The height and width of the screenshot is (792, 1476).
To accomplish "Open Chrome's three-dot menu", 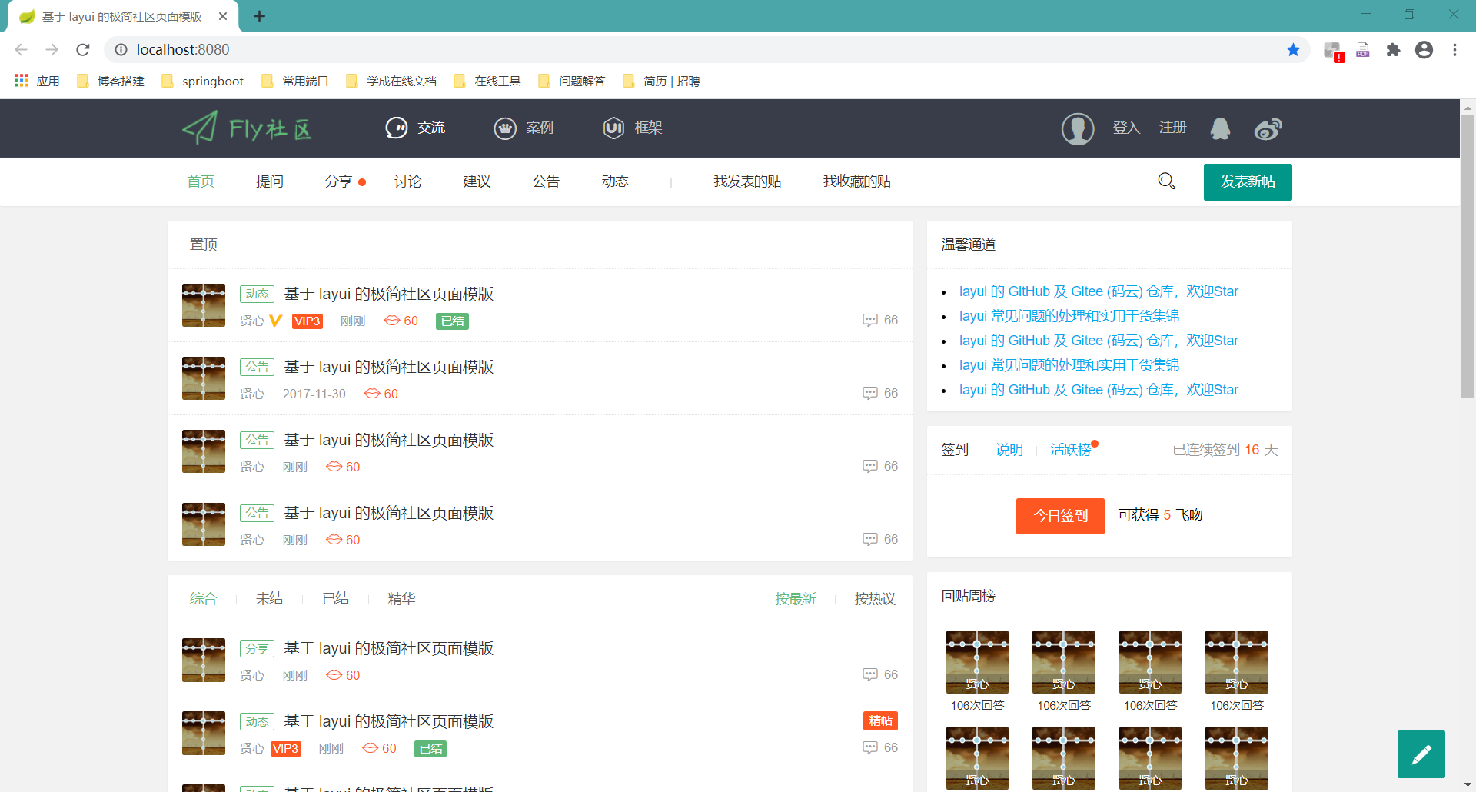I will (1454, 50).
